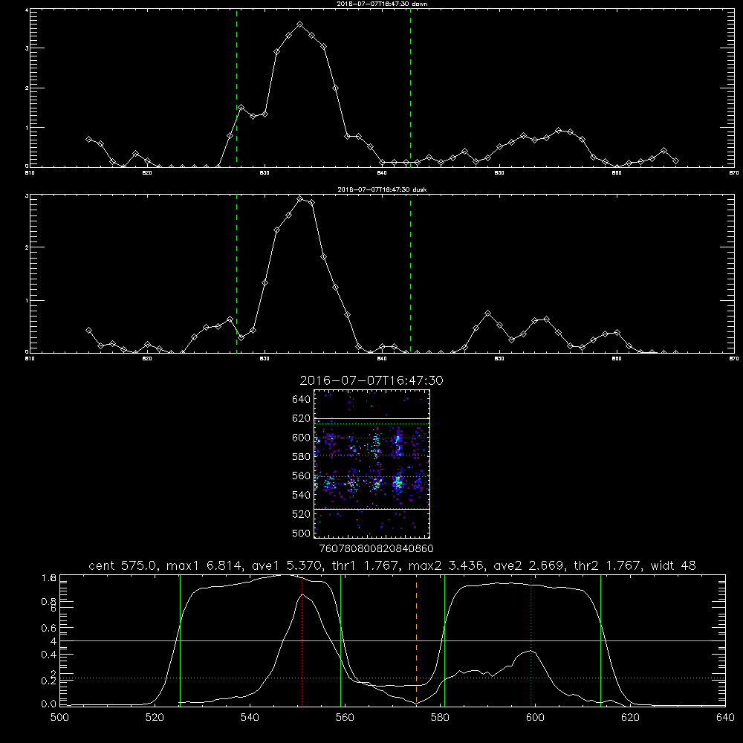Click the '520' heatmap y-axis label
Image resolution: width=743 pixels, height=743 pixels.
[302, 513]
